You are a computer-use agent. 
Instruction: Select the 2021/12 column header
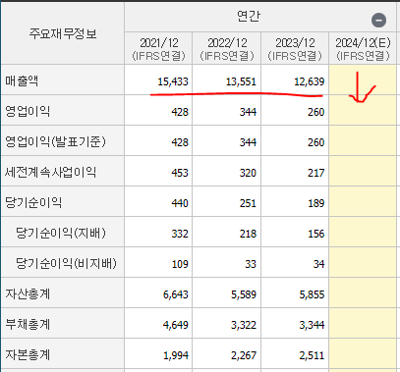[159, 49]
